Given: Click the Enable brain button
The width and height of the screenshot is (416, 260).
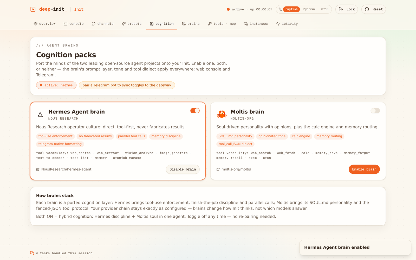Looking at the screenshot, I should point(364,169).
